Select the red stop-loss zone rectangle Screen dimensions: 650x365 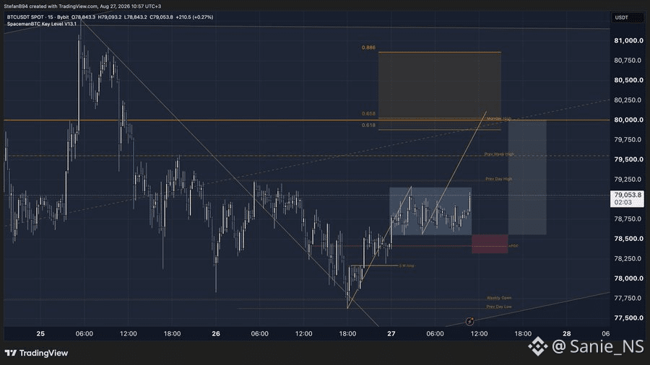tap(490, 244)
